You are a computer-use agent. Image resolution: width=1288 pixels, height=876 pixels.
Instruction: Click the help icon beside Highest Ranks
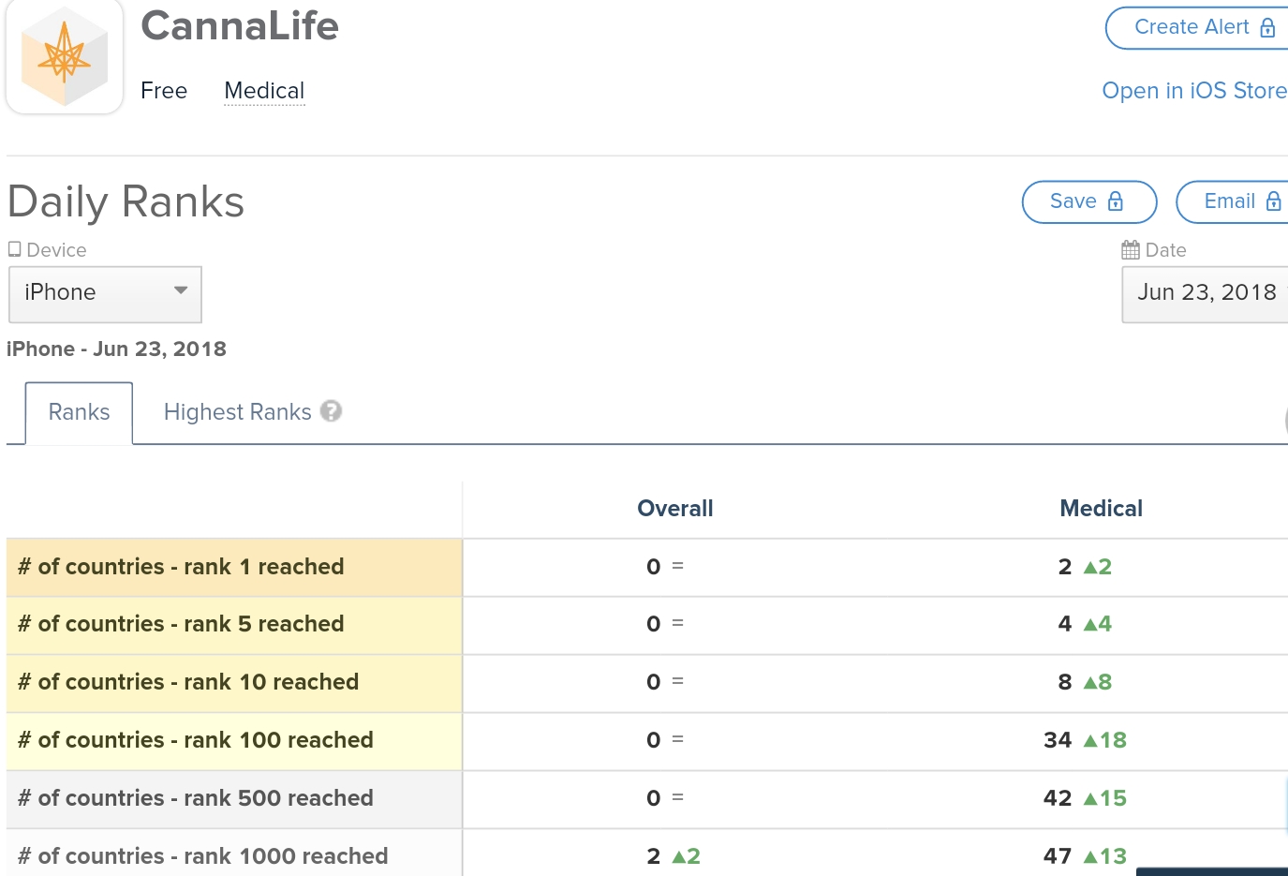(x=331, y=411)
